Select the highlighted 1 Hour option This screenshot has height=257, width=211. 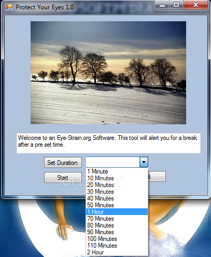click(x=117, y=212)
